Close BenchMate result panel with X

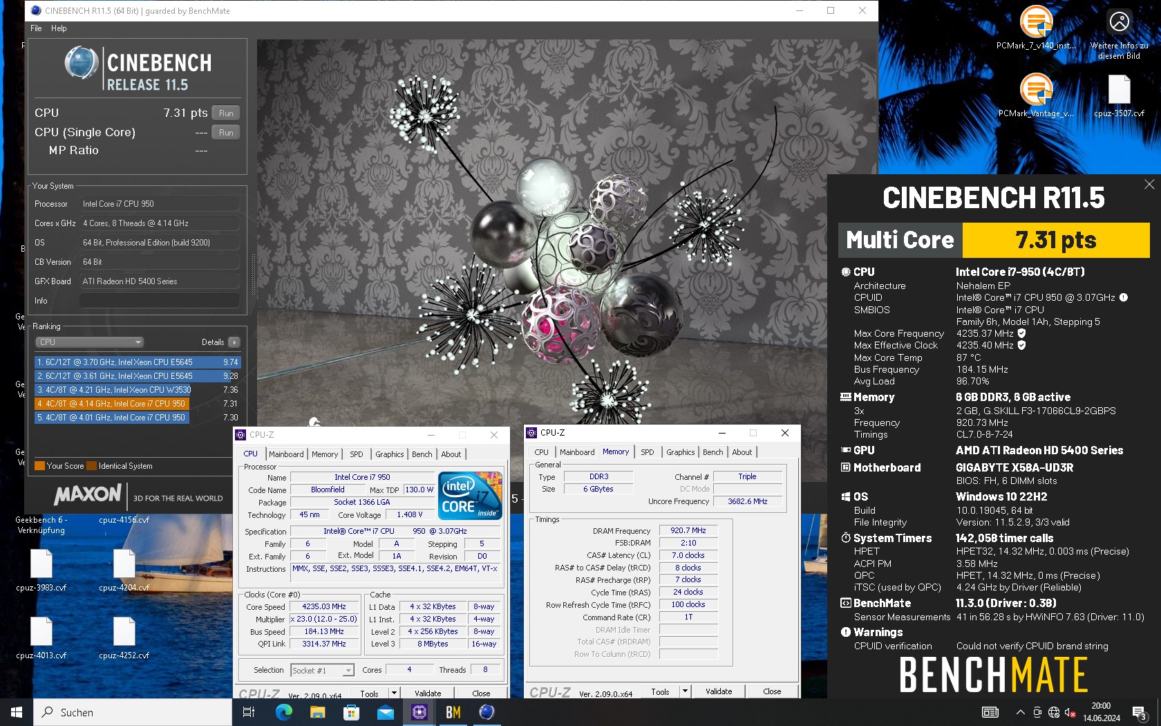[x=1149, y=184]
